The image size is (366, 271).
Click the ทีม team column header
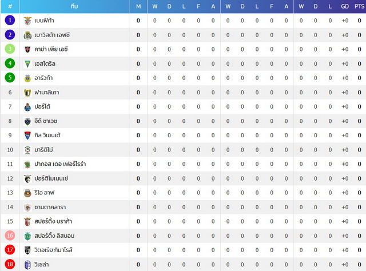(x=74, y=6)
